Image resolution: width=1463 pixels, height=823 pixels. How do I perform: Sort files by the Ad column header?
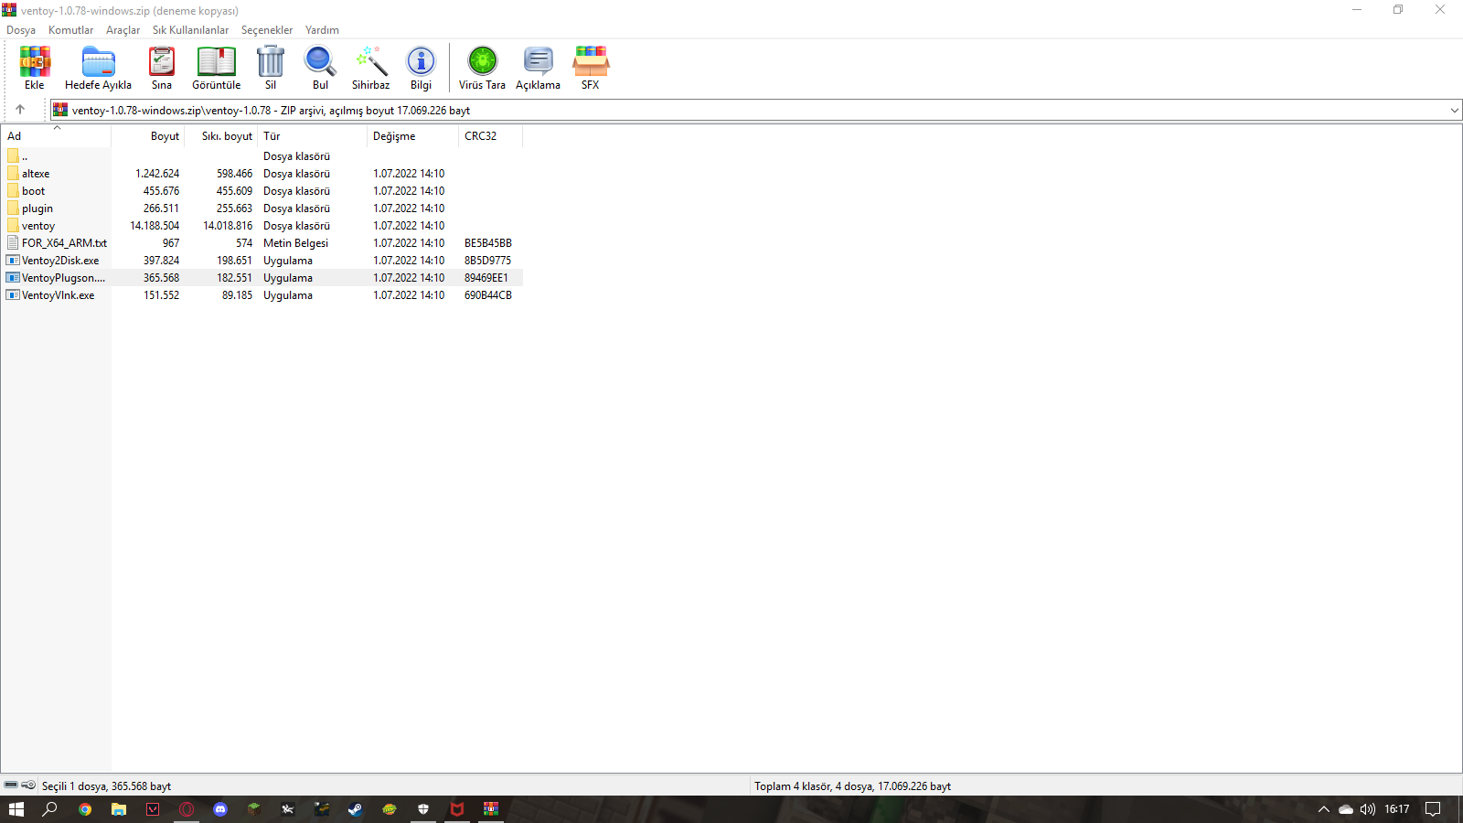point(56,136)
